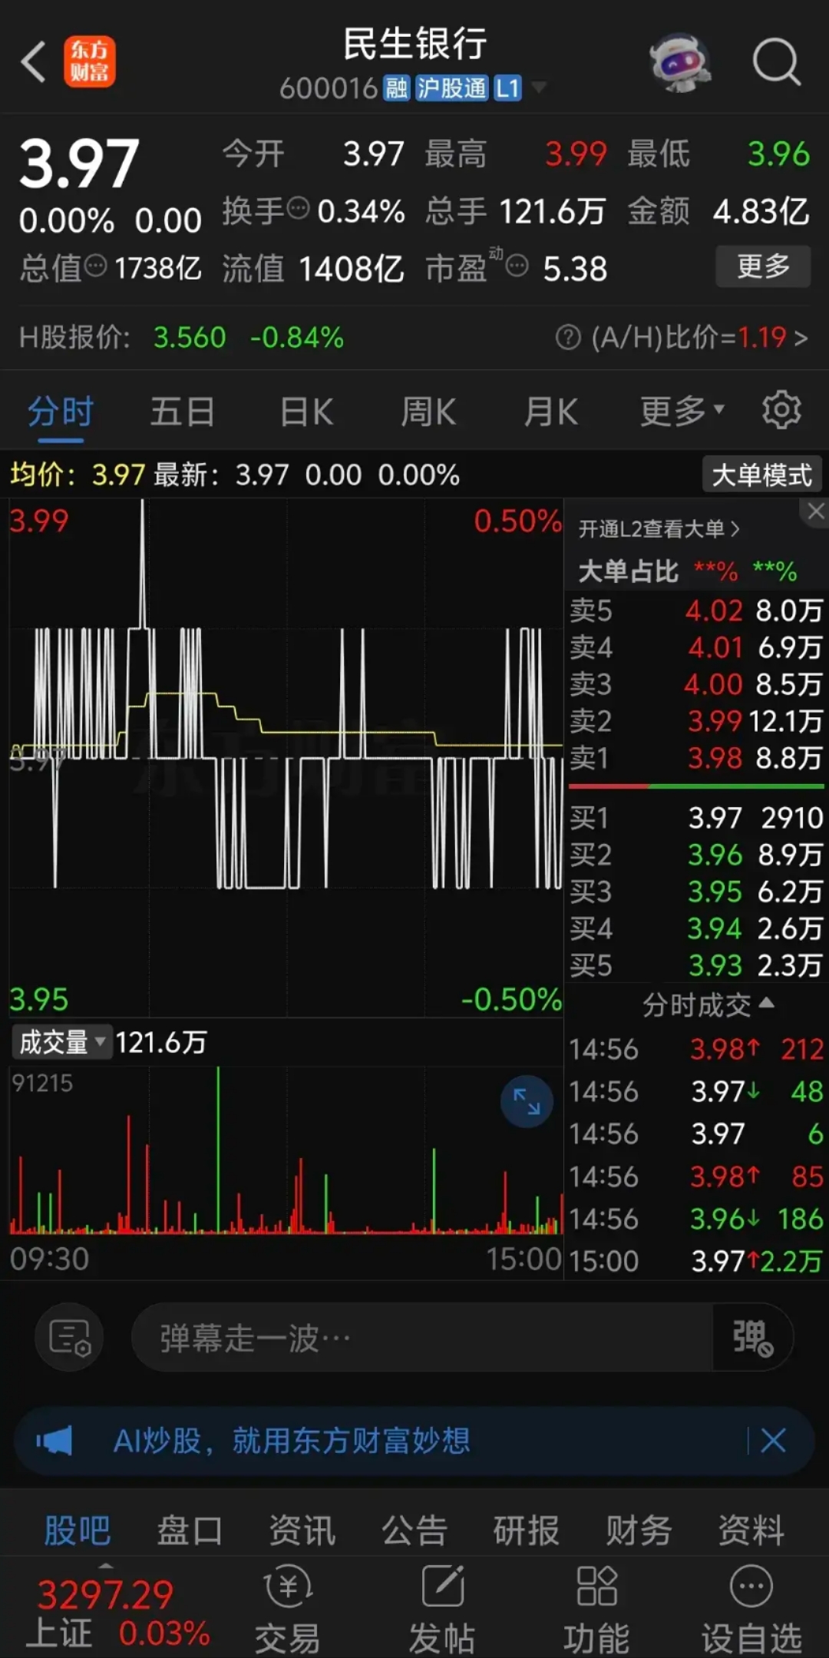This screenshot has width=829, height=1658.
Task: Close the AI炒股 banner X
Action: [773, 1441]
